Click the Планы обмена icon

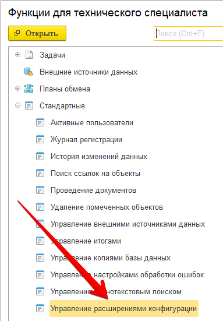[x=29, y=89]
